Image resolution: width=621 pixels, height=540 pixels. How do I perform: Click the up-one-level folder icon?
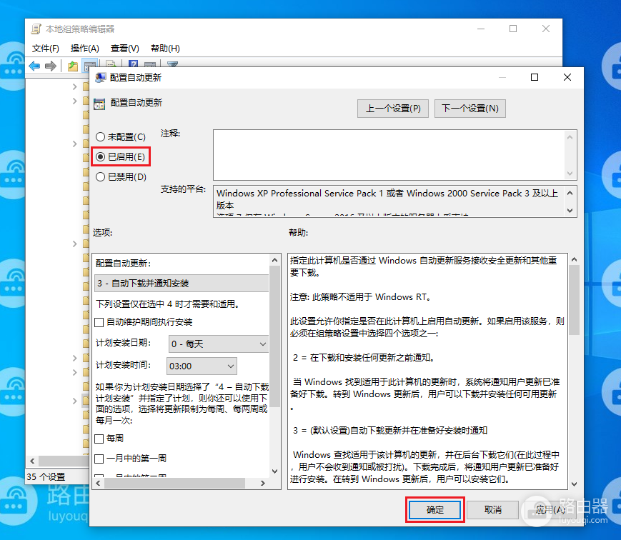[72, 66]
